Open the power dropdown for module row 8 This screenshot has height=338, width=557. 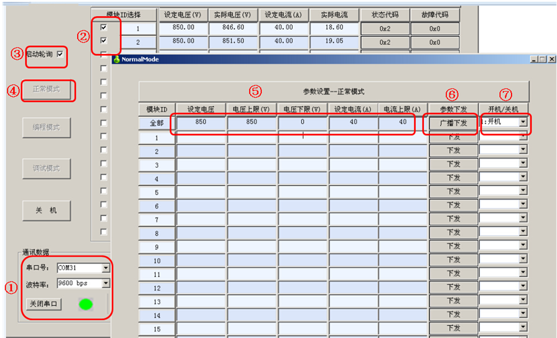(523, 232)
